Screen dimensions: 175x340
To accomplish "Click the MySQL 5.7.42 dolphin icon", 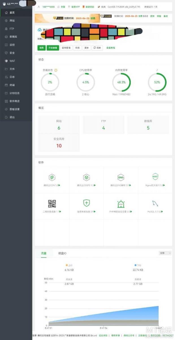I will pos(155,203).
